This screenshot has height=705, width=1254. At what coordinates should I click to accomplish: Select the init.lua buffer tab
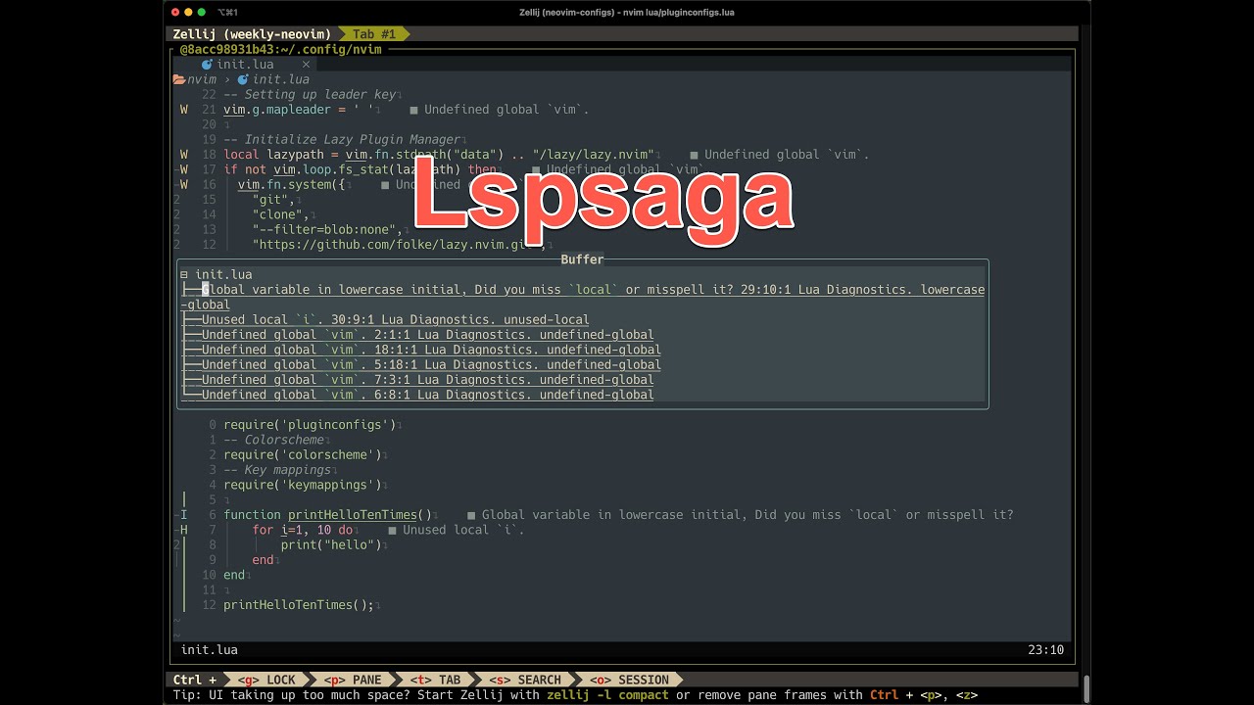pos(245,65)
